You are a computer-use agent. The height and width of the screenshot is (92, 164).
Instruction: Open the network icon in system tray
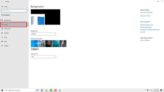click(150, 90)
